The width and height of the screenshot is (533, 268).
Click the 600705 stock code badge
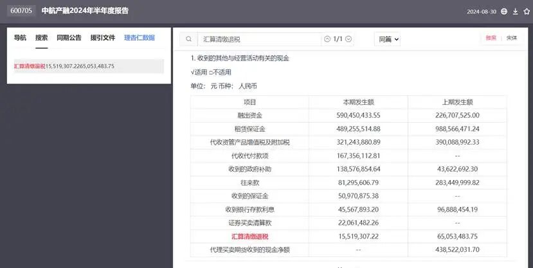tap(21, 10)
